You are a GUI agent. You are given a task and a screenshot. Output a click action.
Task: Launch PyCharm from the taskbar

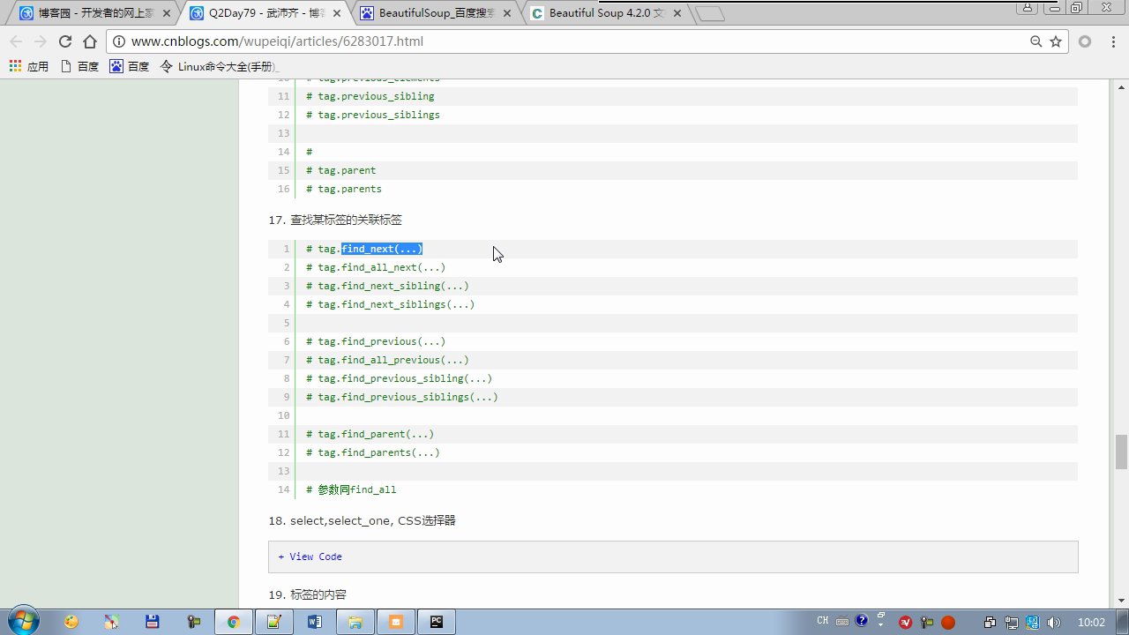pyautogui.click(x=436, y=622)
